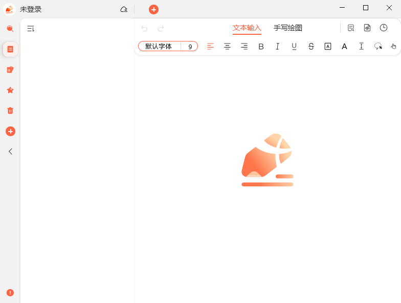Align text left

point(211,46)
